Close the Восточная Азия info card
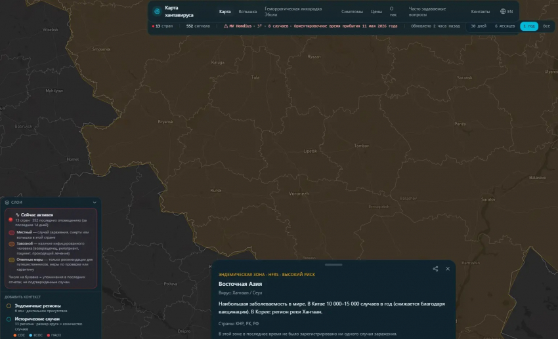 point(448,269)
